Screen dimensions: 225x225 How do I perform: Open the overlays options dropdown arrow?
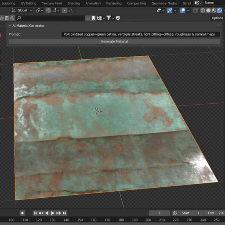[188, 11]
